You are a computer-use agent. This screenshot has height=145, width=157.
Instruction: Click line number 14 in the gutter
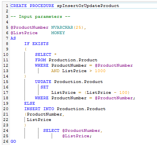[x=6, y=76]
